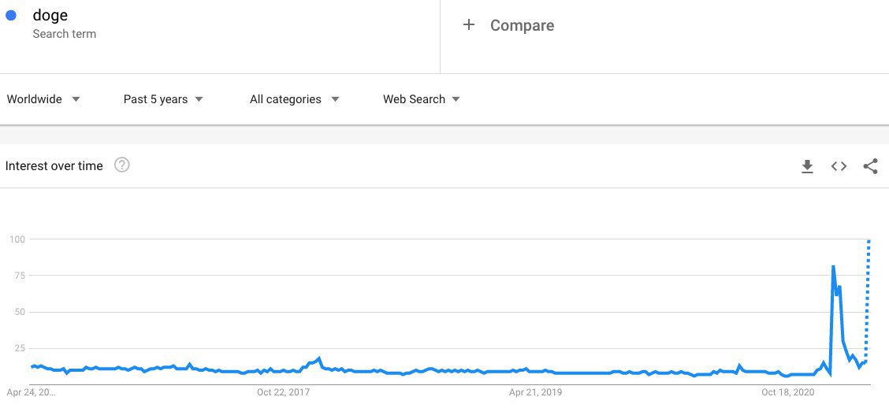Download the Interest over time data
This screenshot has height=408, width=889.
(807, 166)
